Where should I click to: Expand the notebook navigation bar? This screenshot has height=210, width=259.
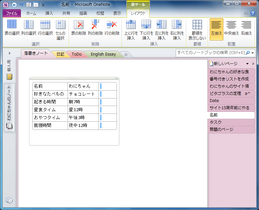[9, 53]
